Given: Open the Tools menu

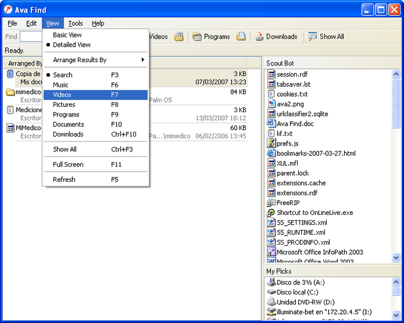Looking at the screenshot, I should tap(75, 23).
